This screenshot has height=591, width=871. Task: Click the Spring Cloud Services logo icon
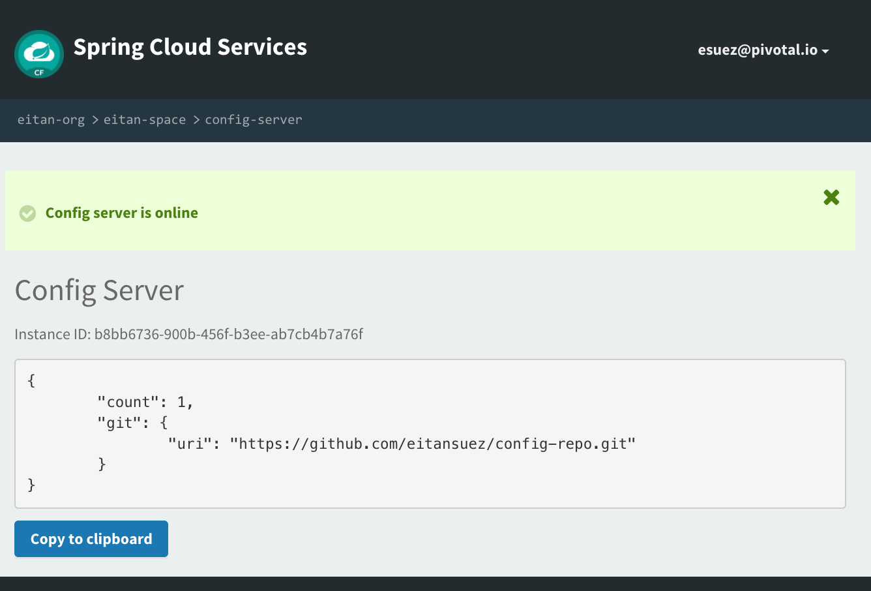click(x=39, y=54)
